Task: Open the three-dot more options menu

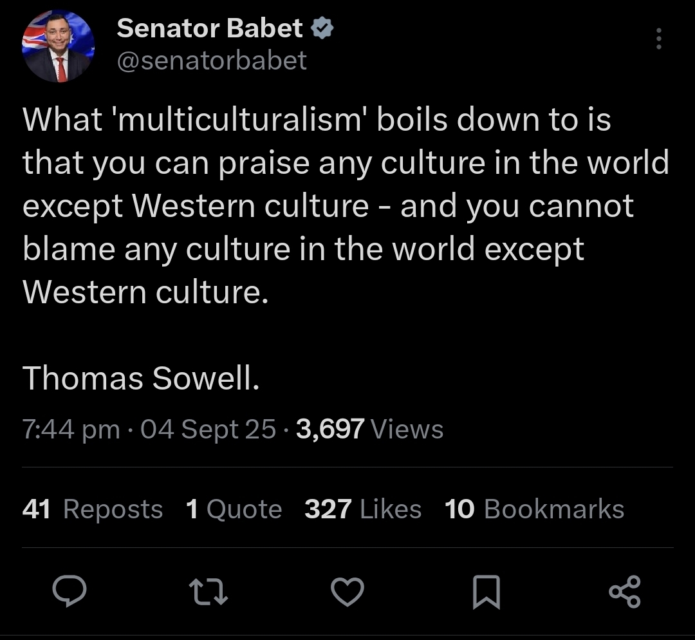Action: tap(659, 39)
